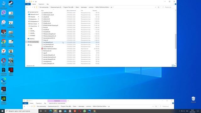Open the Viber desktop shortcut
The height and width of the screenshot is (113, 201).
click(3, 13)
